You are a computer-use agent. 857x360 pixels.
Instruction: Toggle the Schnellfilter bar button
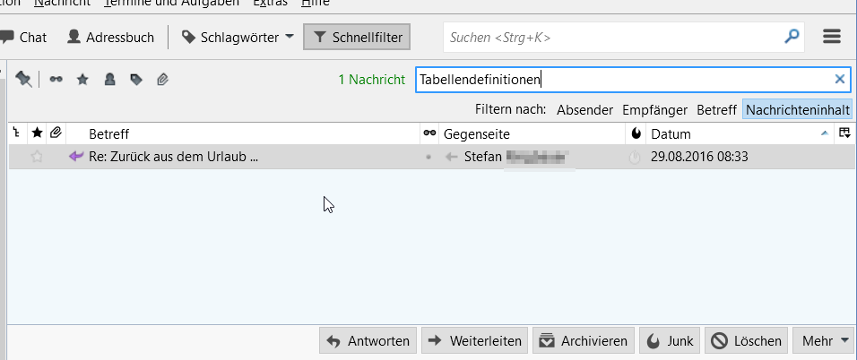[358, 37]
